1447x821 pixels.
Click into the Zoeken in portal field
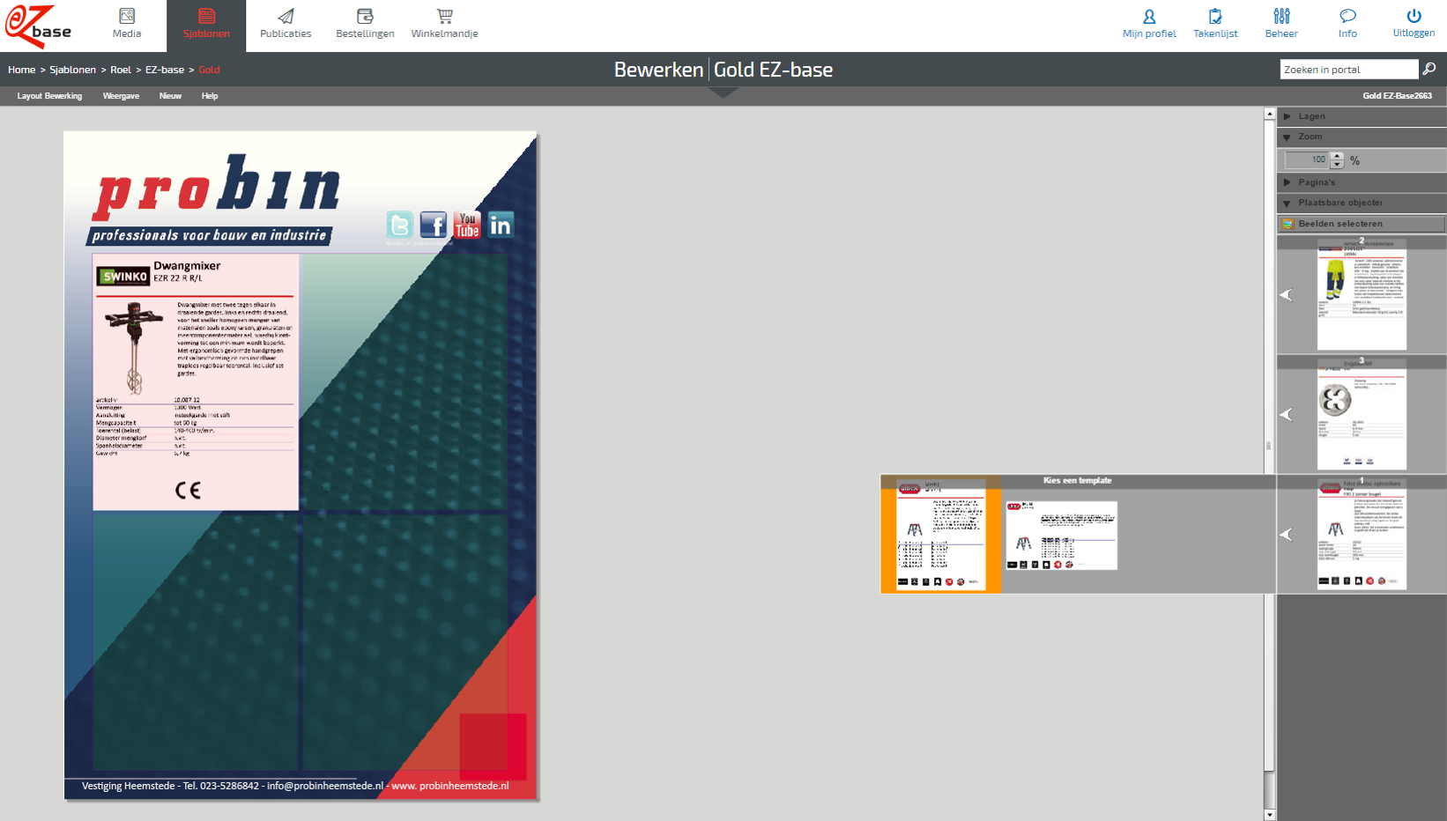click(x=1348, y=70)
